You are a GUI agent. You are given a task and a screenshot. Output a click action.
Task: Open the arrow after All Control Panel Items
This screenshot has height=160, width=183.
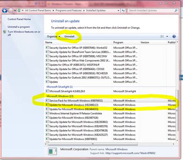[x=53, y=10]
